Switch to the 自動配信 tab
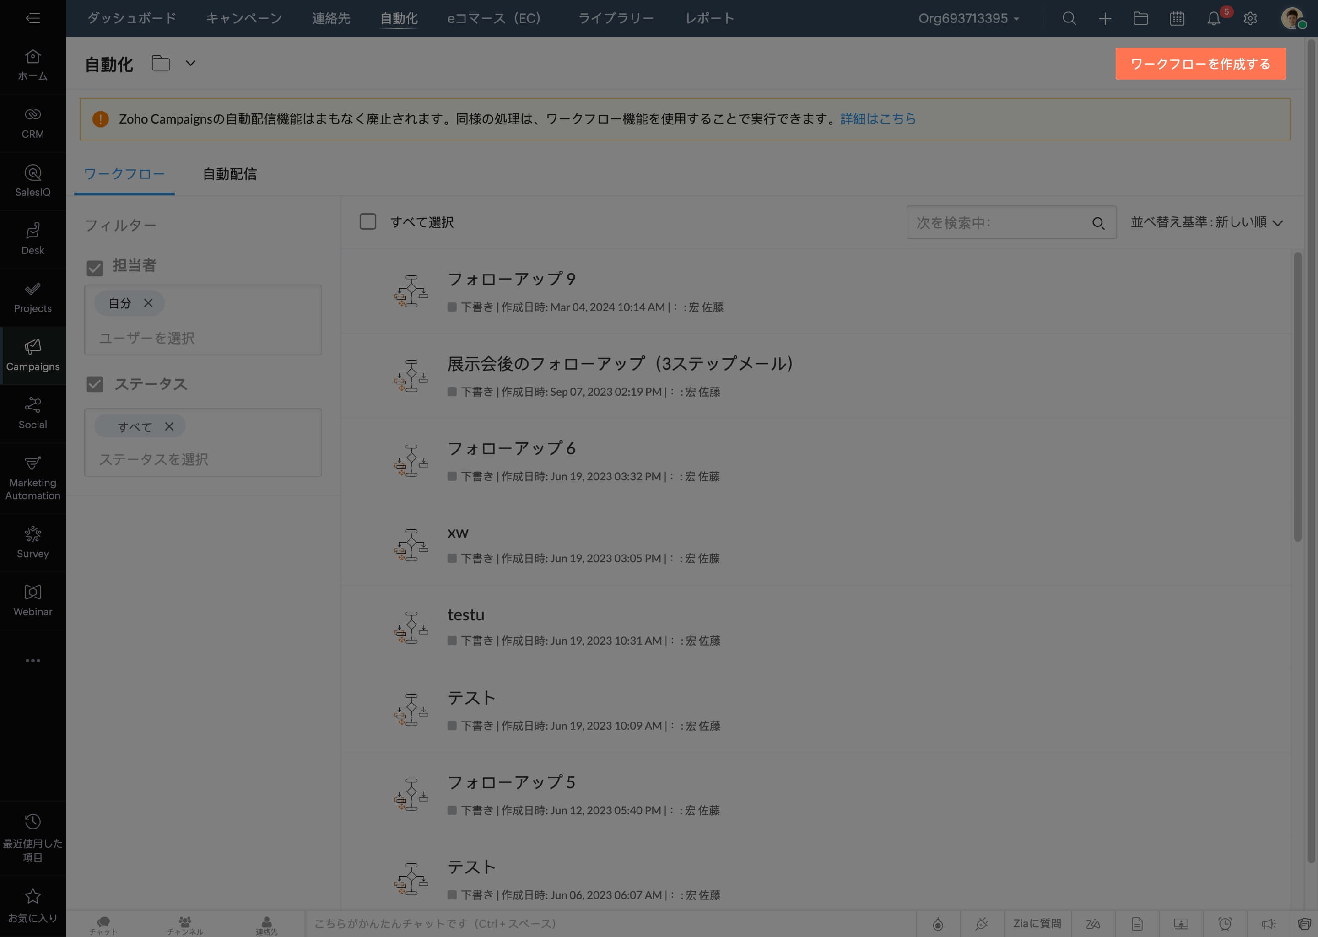The height and width of the screenshot is (937, 1318). click(x=229, y=174)
